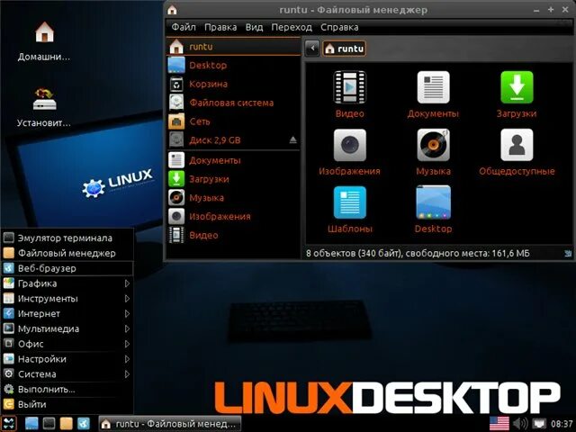Click the 08:37 panel clock
576x432 pixels.
[562, 424]
